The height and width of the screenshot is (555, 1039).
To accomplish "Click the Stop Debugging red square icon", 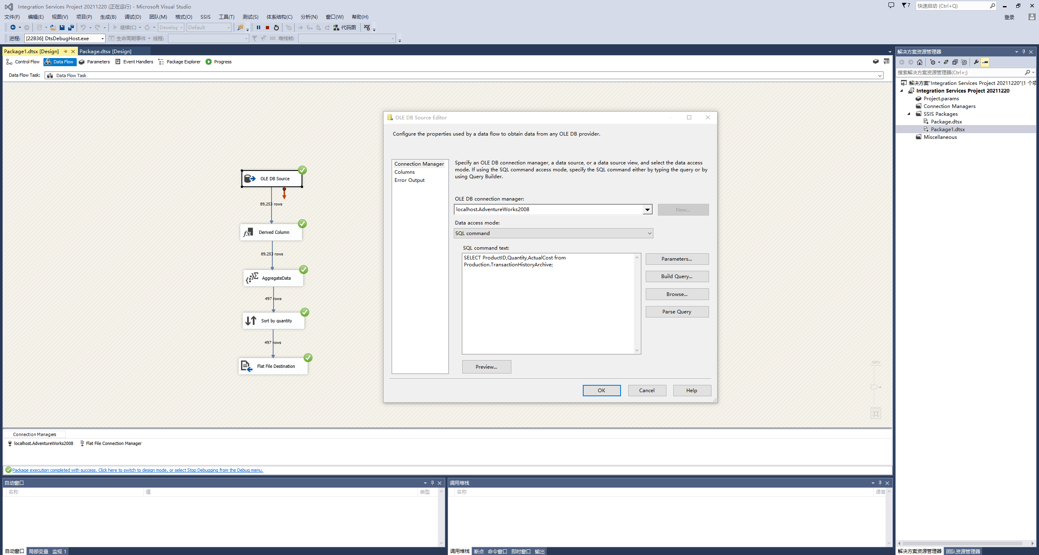I will (x=267, y=28).
